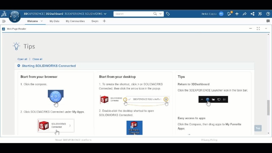The height and width of the screenshot is (153, 272).
Task: Click the Web Page Reader widget icon
Action: tap(3, 29)
